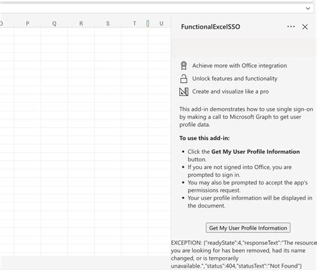The width and height of the screenshot is (317, 271).
Task: Select column P header
Action: click(x=27, y=23)
